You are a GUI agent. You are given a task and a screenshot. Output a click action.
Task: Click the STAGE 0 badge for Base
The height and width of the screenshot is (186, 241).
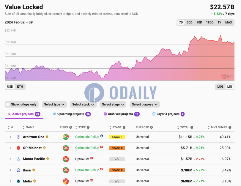pyautogui.click(x=117, y=170)
